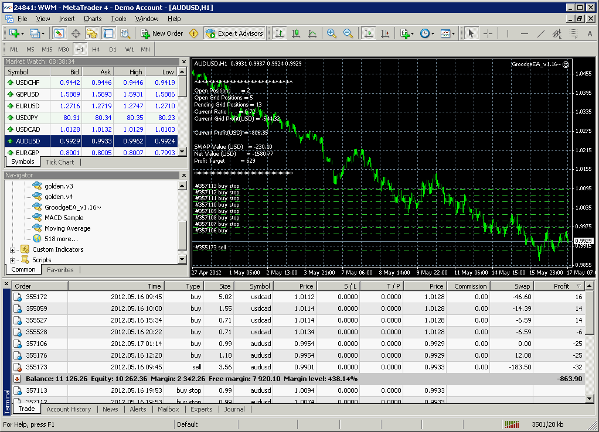Click the Navigator scroll-up arrow
Image resolution: width=599 pixels, height=432 pixels.
pyautogui.click(x=182, y=186)
